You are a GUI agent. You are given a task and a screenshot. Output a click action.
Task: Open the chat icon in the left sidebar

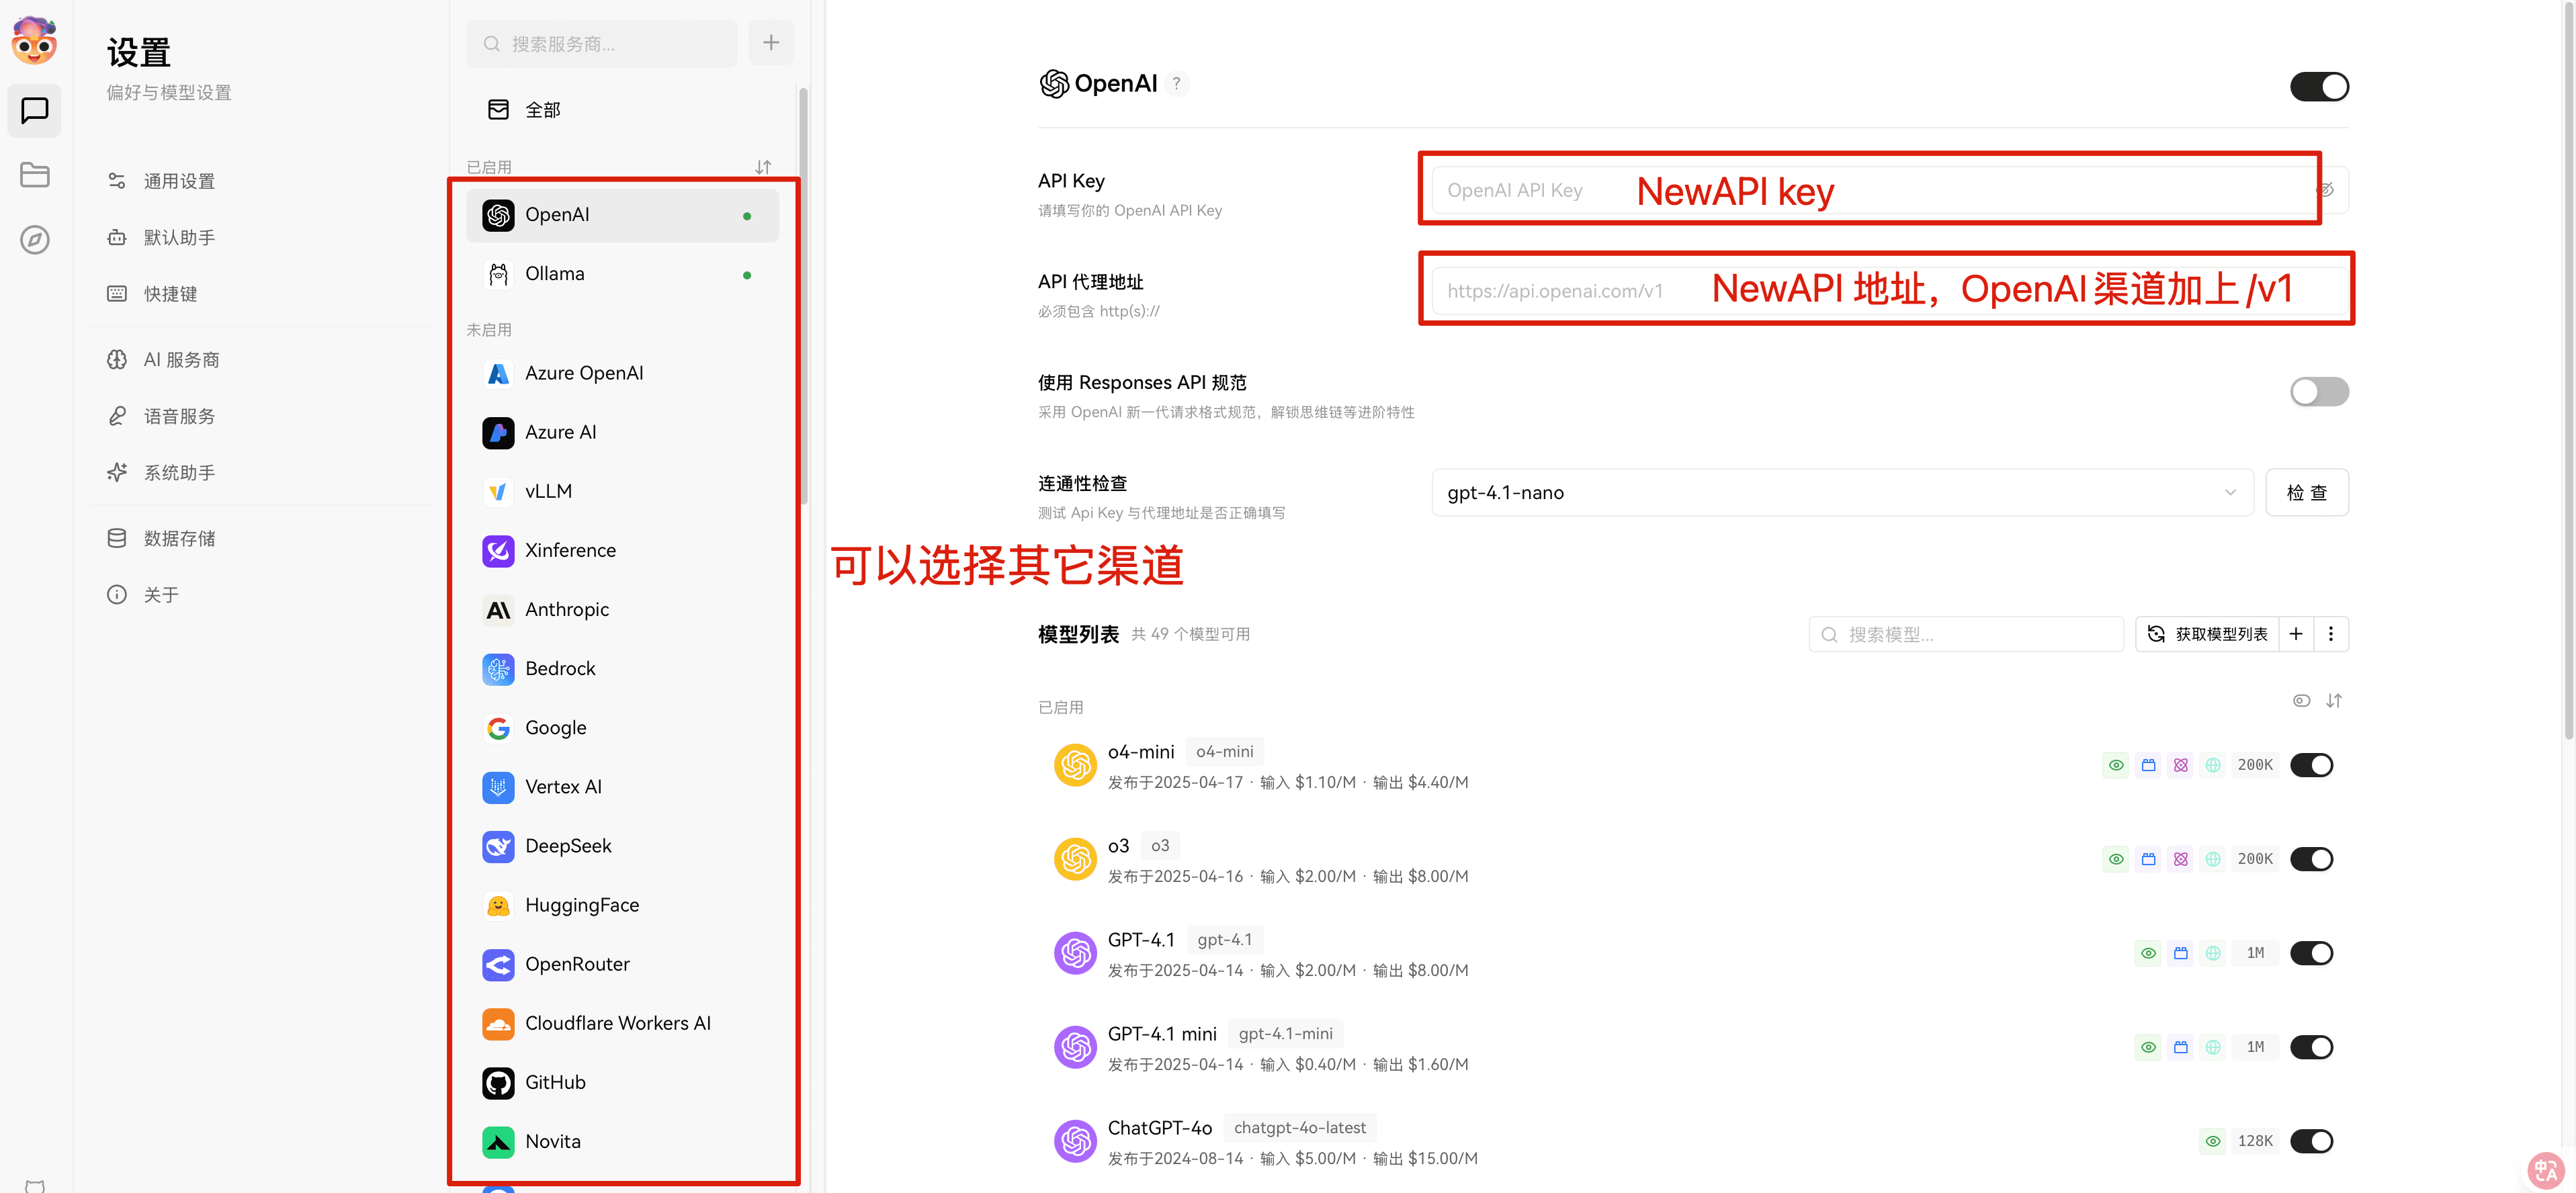click(x=34, y=111)
